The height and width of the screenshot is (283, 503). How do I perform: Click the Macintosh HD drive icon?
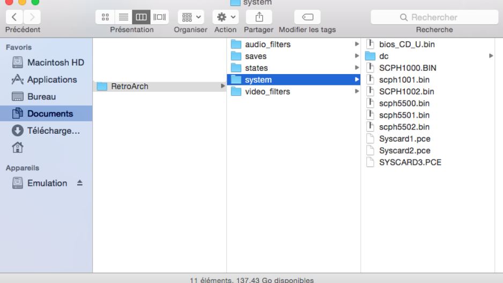coord(18,62)
